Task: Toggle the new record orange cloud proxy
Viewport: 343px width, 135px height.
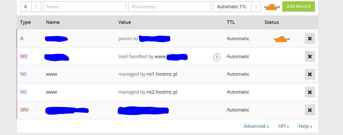Action: click(271, 7)
